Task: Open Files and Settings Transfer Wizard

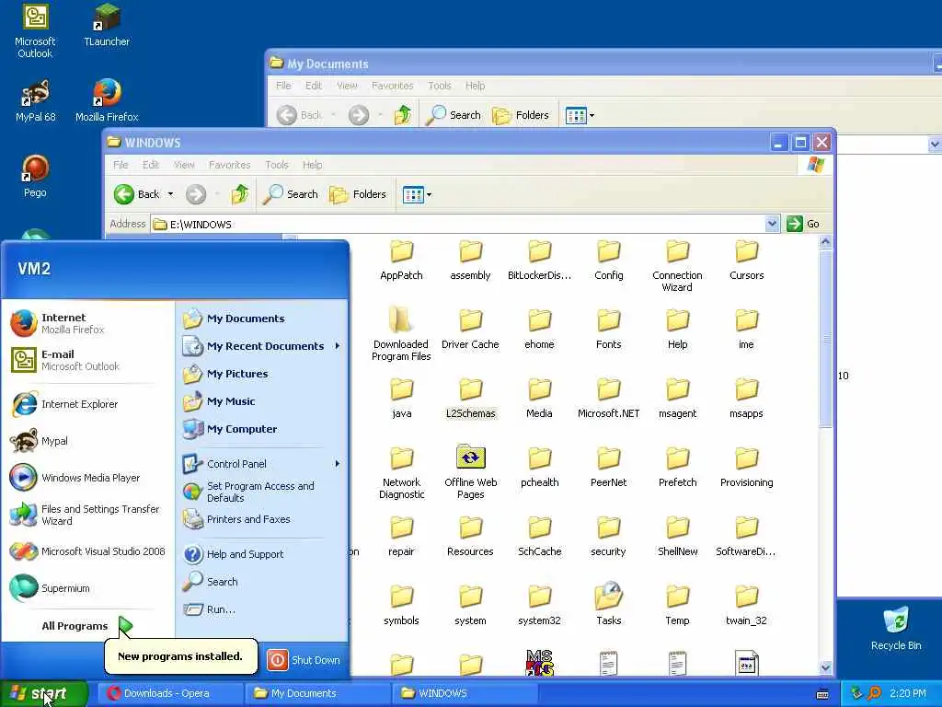Action: coord(89,515)
